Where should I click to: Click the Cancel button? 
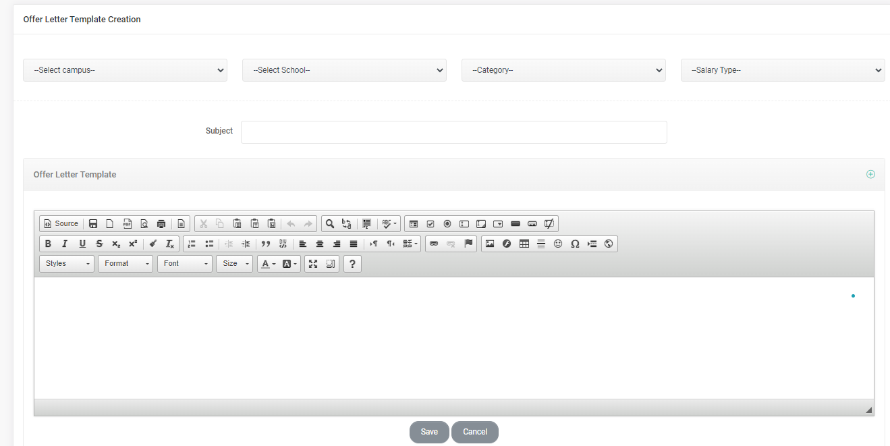pos(475,432)
